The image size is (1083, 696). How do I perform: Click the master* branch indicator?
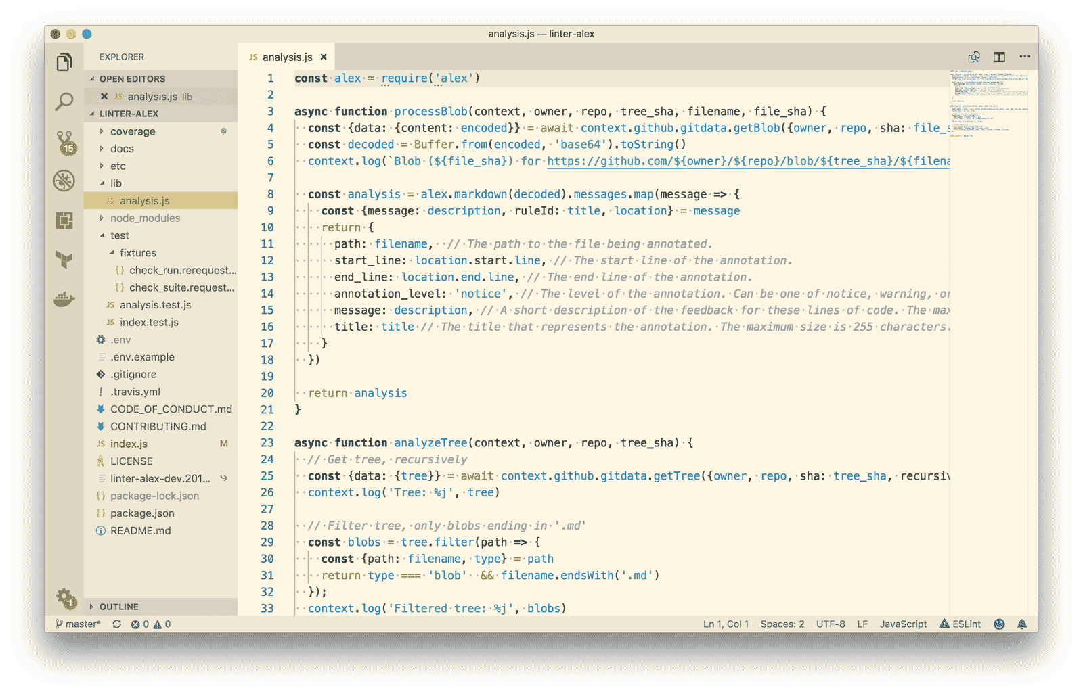tap(78, 624)
